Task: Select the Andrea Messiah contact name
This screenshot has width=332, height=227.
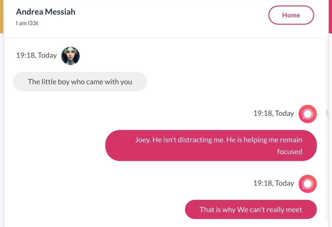Action: coord(45,12)
